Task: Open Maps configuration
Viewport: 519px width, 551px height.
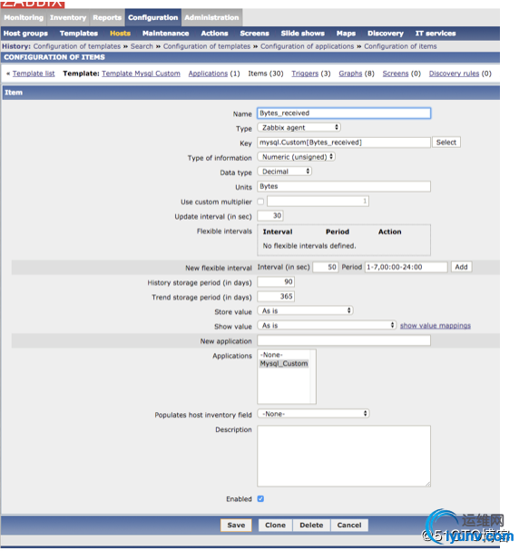Action: (x=346, y=34)
